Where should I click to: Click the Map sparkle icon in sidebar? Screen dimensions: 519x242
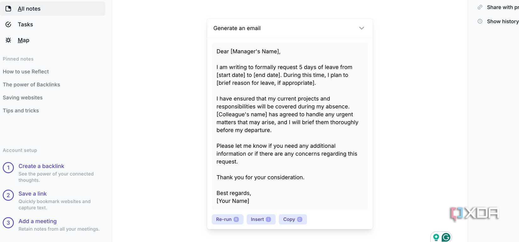click(8, 40)
